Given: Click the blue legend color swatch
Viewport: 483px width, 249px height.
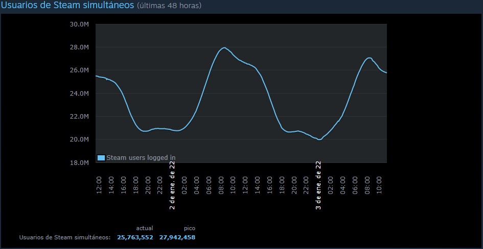Looking at the screenshot, I should point(101,158).
